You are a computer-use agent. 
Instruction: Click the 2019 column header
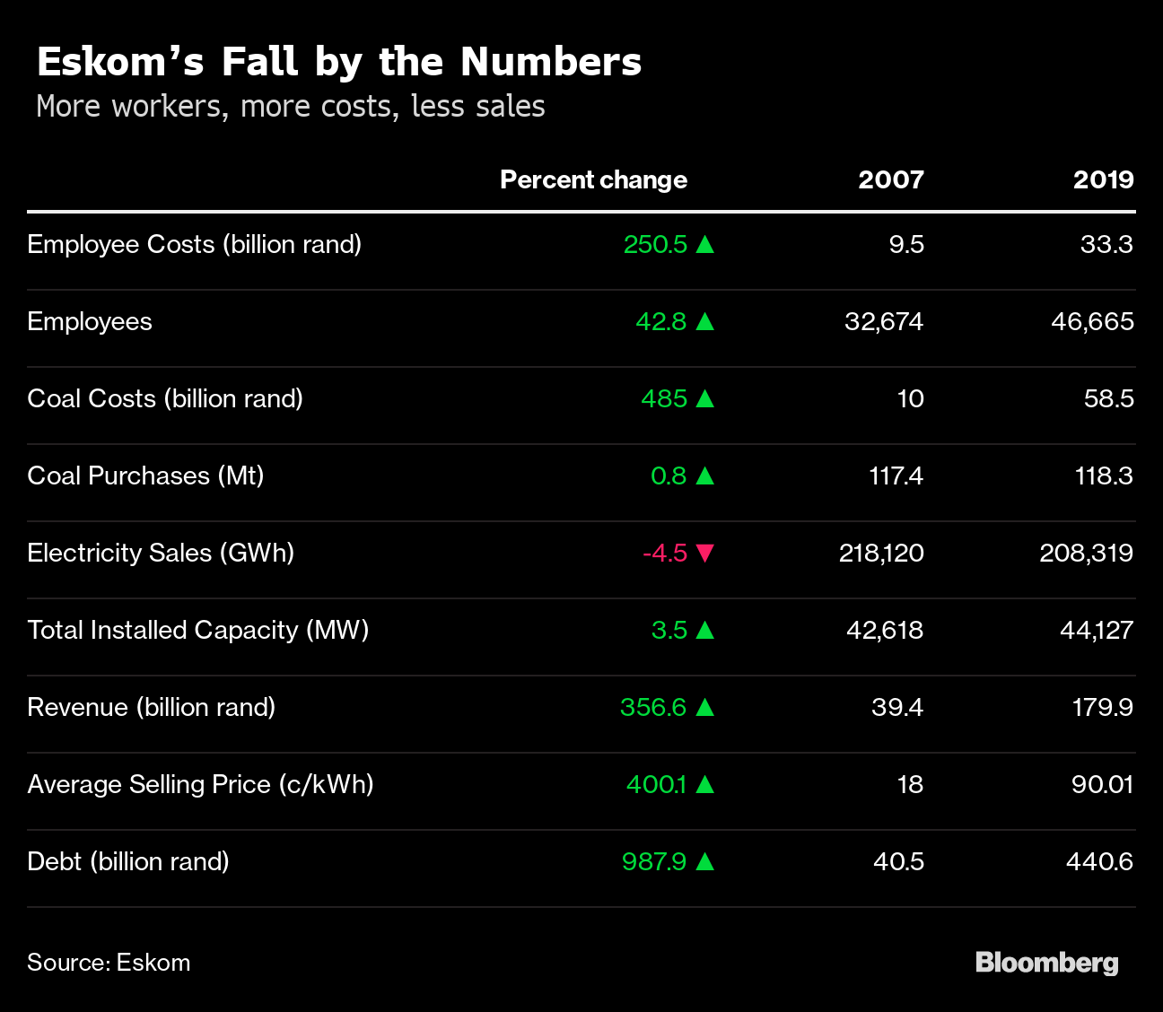coord(1103,179)
